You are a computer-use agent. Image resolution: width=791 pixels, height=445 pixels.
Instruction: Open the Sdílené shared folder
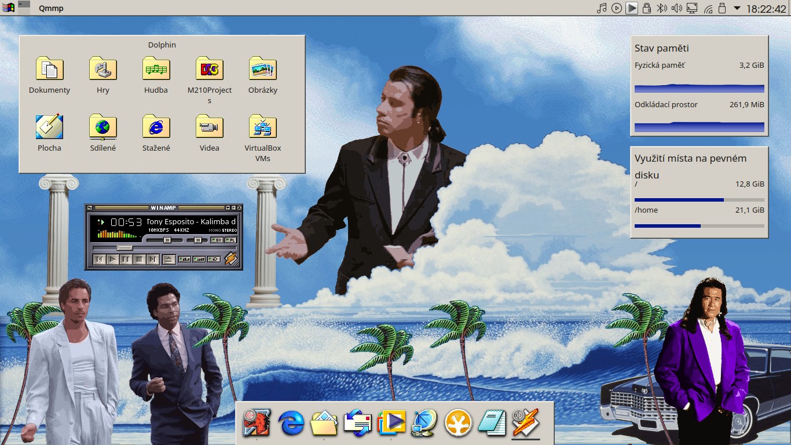coord(103,133)
